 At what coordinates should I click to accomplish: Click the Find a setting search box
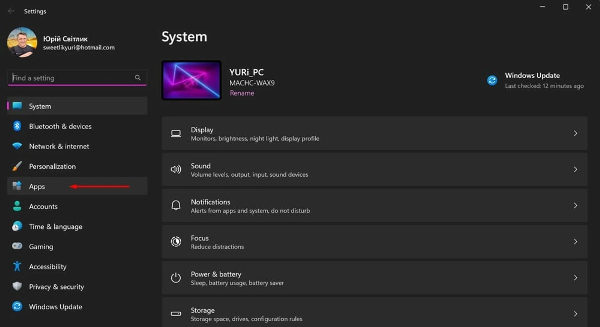coord(77,78)
